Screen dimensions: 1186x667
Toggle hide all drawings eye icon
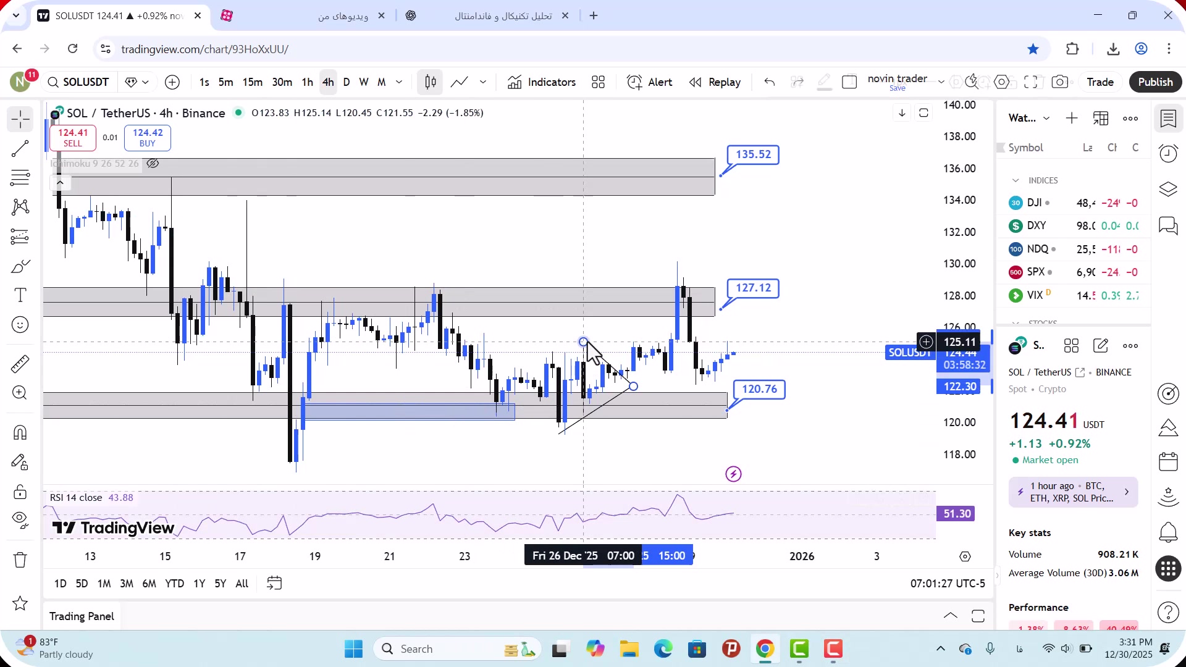click(x=20, y=519)
